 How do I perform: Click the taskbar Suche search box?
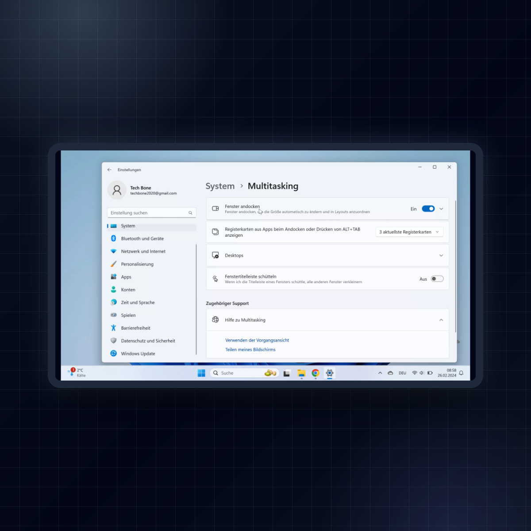tap(244, 373)
